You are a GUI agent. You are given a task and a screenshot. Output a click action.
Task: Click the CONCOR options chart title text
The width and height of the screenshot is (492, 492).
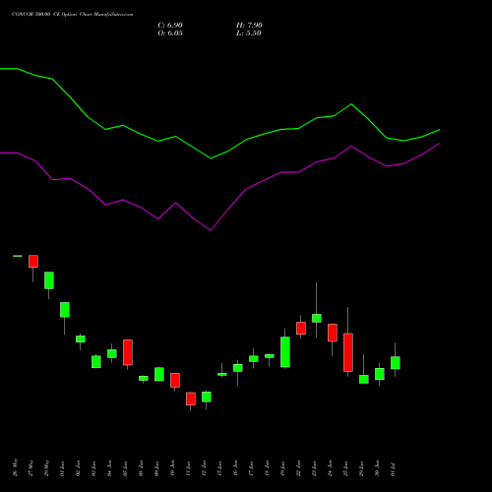(x=72, y=15)
